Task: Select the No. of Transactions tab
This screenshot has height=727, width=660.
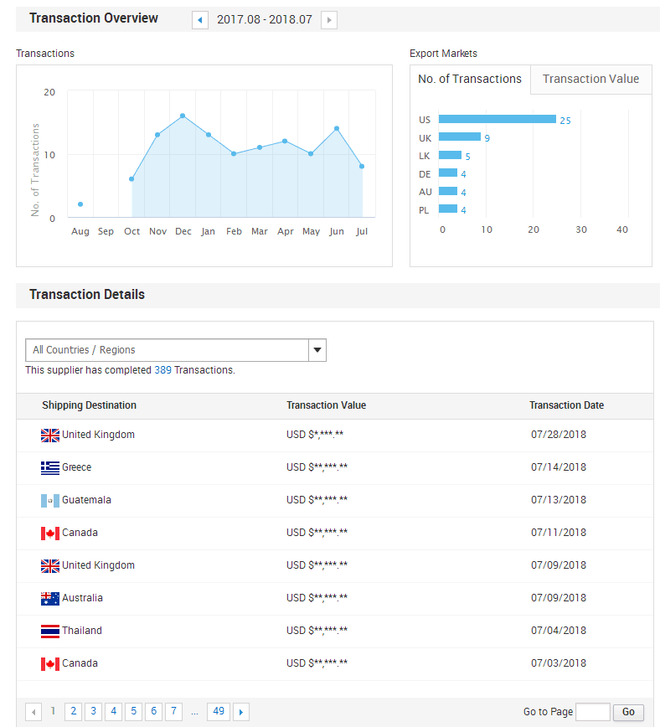Action: click(470, 80)
